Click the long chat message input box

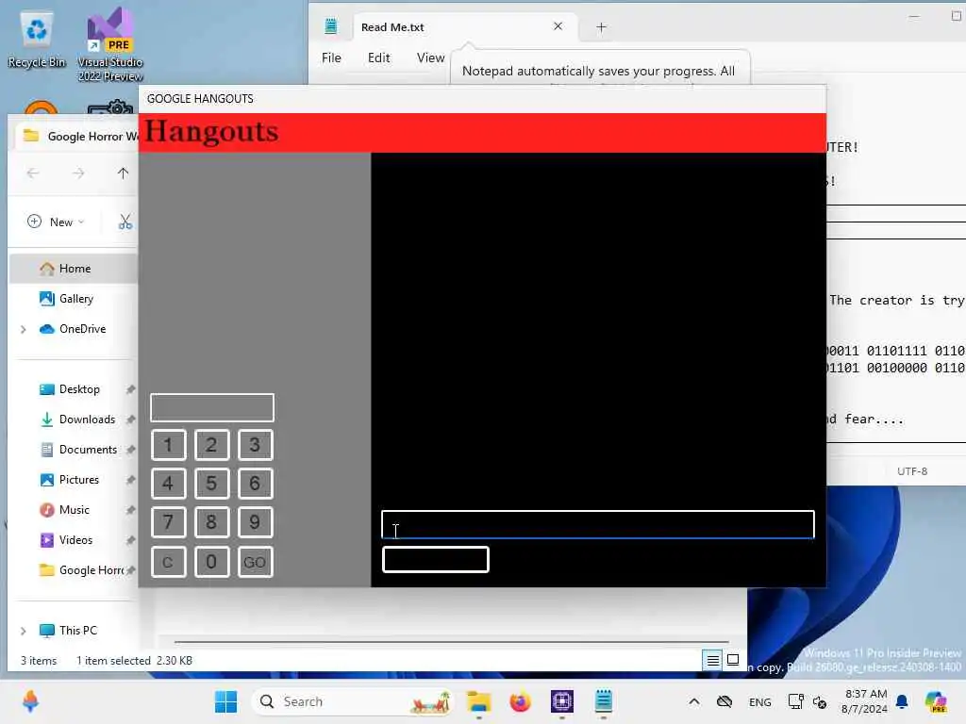pyautogui.click(x=597, y=524)
